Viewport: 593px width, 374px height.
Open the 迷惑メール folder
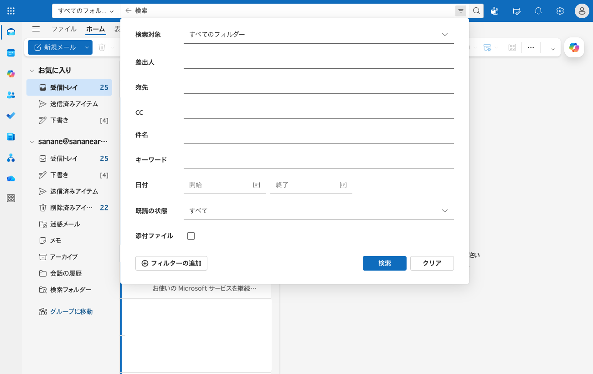pyautogui.click(x=69, y=224)
